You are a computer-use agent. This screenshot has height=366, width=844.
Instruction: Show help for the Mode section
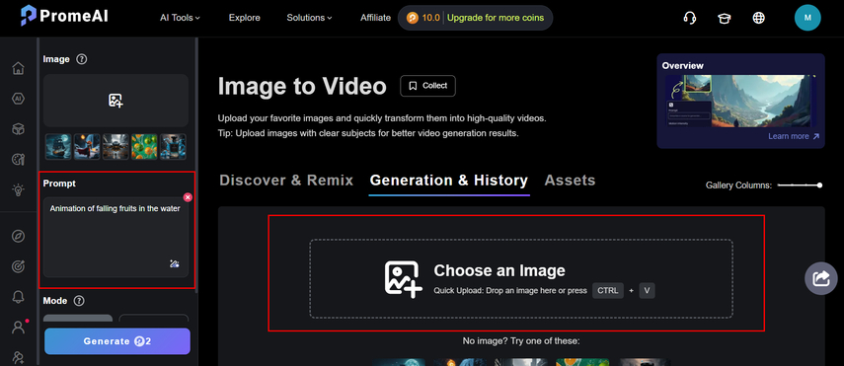tap(79, 300)
